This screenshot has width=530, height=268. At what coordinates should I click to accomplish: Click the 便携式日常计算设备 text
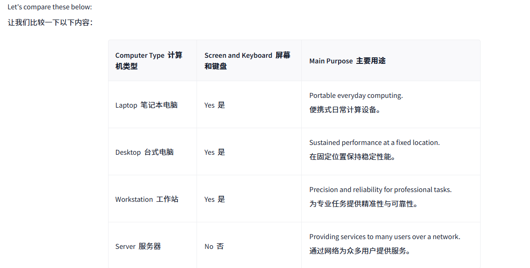[x=345, y=110]
